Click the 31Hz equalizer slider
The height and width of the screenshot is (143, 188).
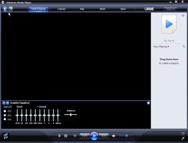coord(17,115)
